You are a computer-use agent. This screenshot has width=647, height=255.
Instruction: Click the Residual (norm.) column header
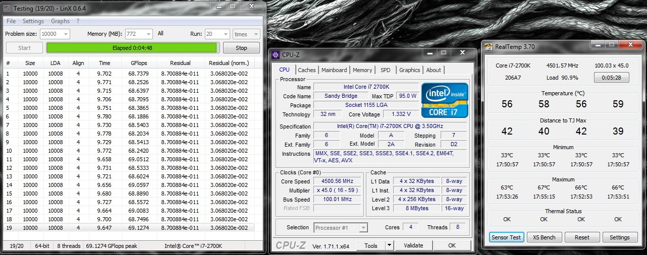coord(229,63)
